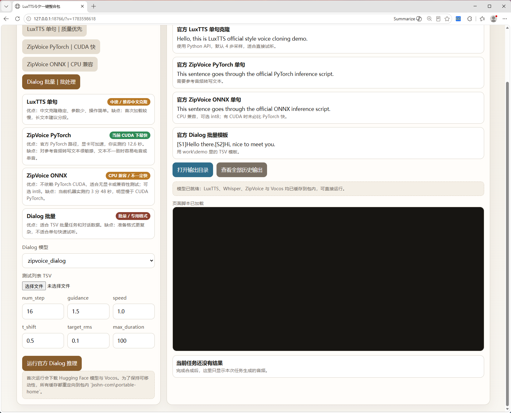Open the browser profile avatar

(x=494, y=19)
